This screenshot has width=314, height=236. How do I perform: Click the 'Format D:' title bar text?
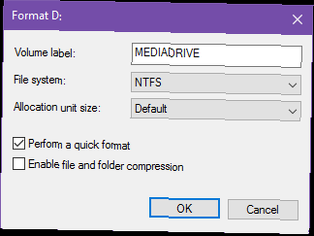37,15
